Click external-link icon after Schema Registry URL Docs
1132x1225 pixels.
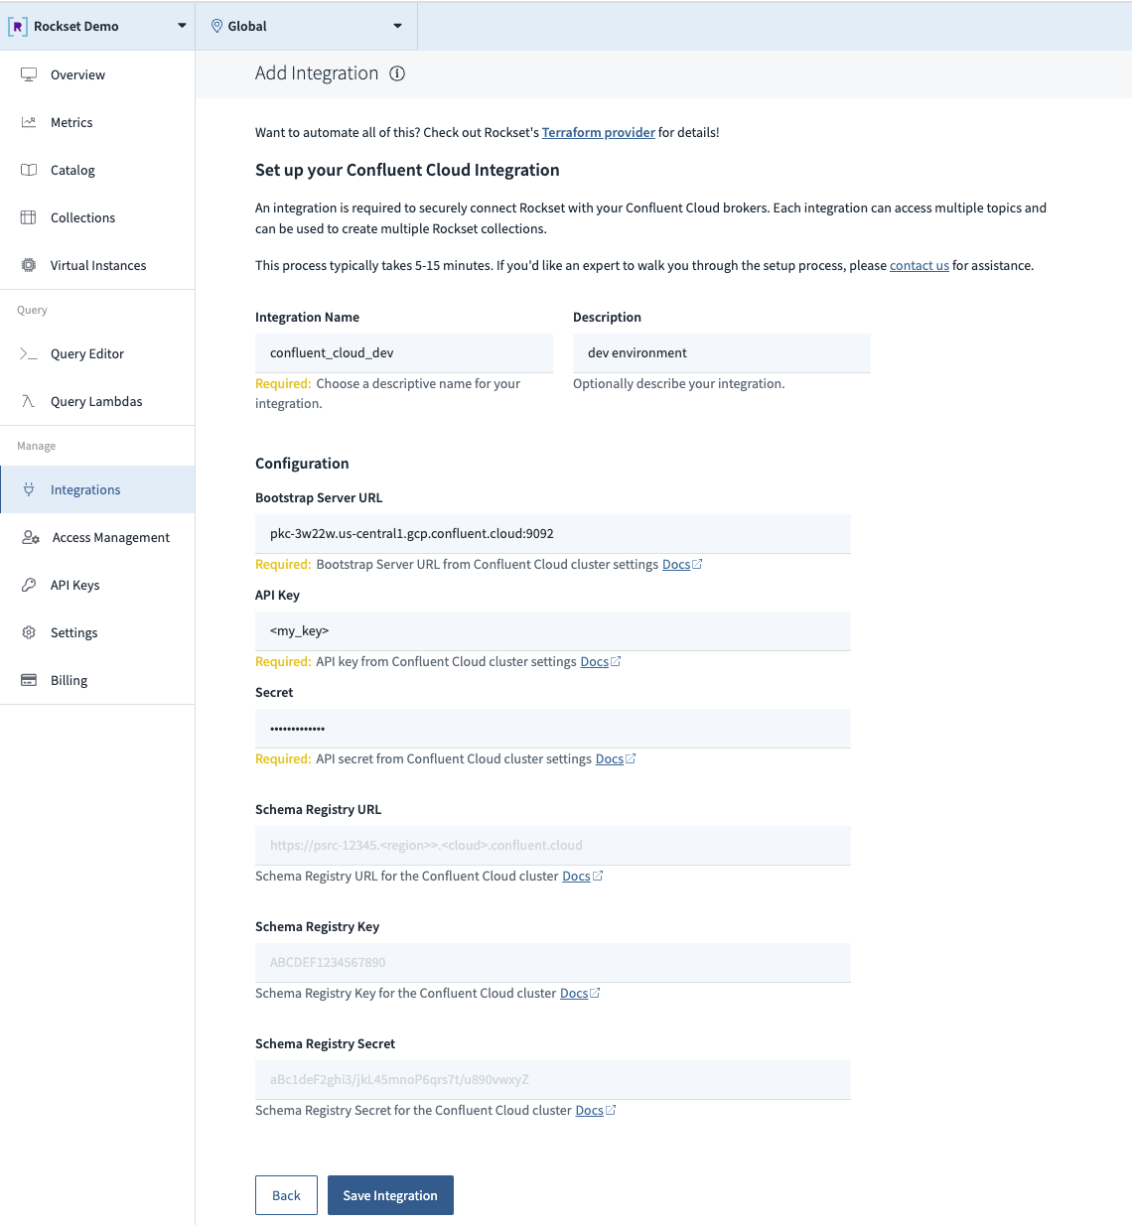[598, 876]
